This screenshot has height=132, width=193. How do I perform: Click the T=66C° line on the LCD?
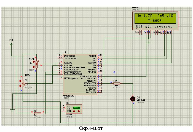tap(155, 21)
